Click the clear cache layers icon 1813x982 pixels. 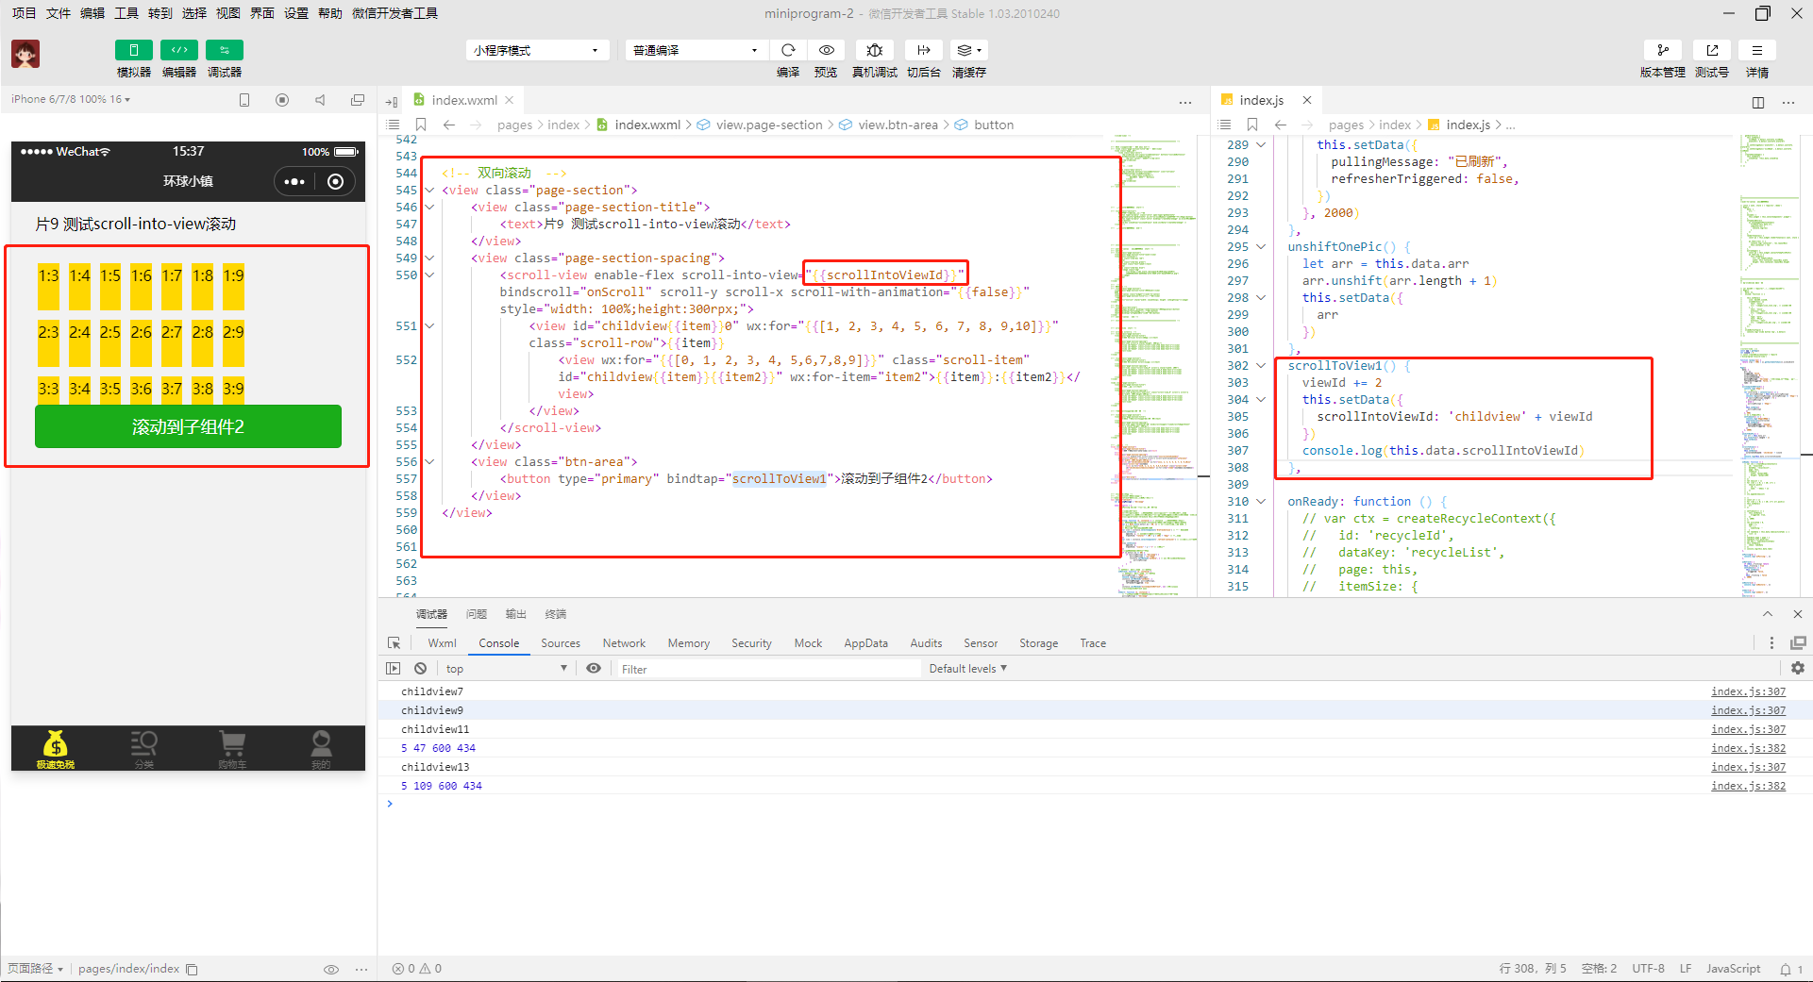coord(969,50)
